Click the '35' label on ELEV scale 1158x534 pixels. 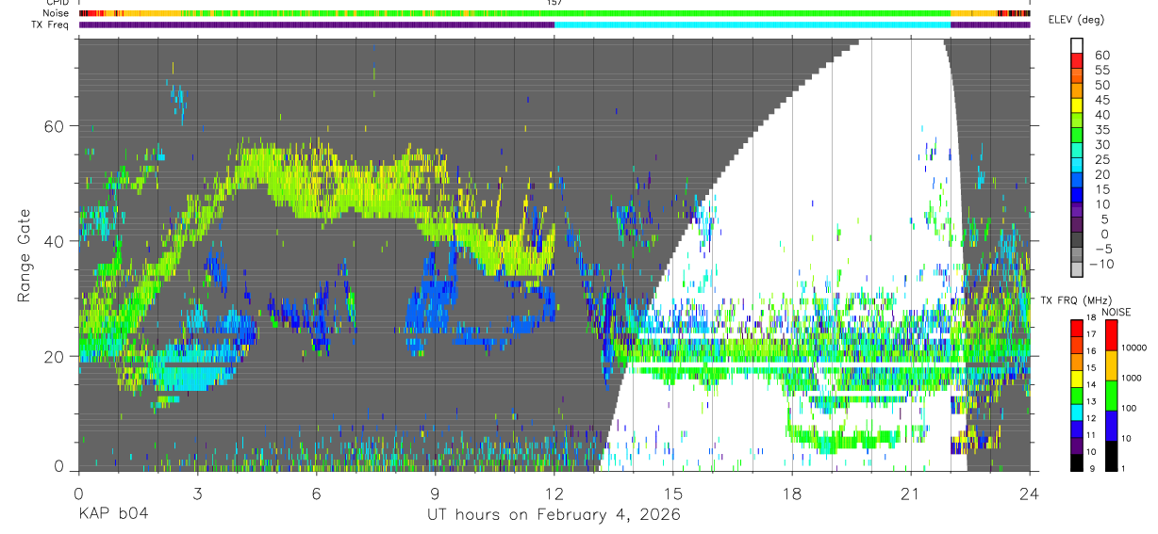click(1101, 129)
